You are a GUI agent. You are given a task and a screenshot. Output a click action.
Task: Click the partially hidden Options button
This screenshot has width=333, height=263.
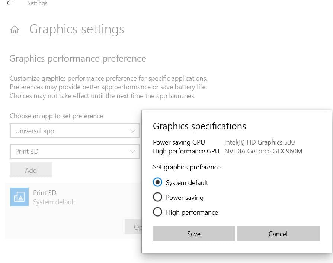pos(133,227)
